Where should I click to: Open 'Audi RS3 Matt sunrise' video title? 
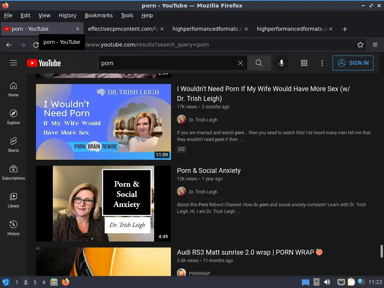click(x=249, y=252)
